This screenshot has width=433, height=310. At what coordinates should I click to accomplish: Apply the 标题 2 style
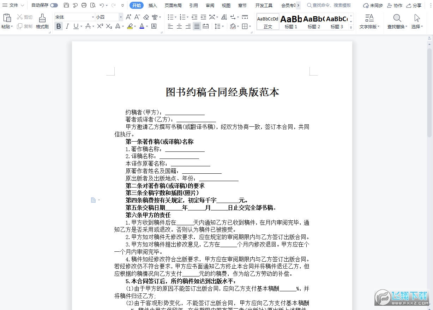click(314, 22)
